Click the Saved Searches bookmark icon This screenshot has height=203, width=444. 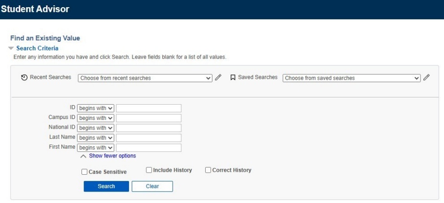tap(233, 77)
